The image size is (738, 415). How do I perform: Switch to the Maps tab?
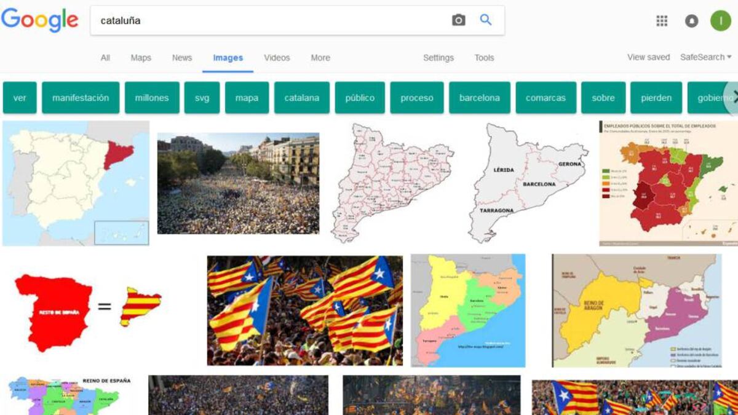pos(141,58)
